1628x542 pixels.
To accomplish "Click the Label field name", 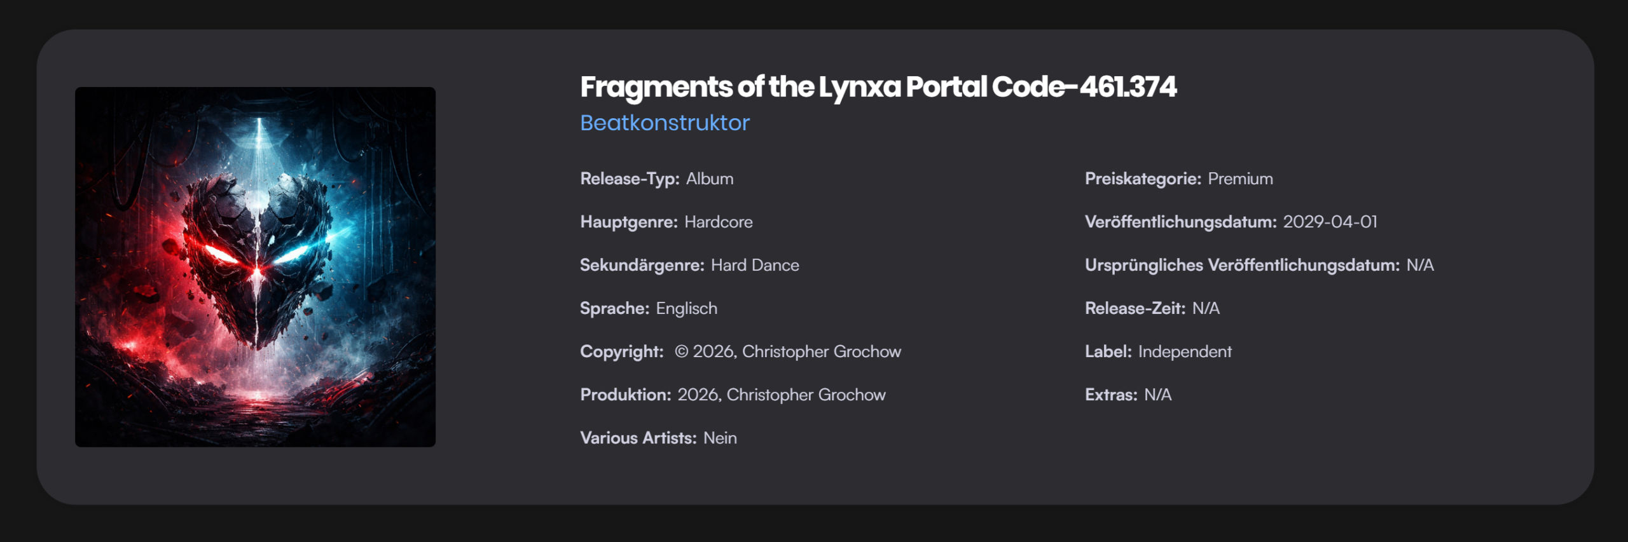I will point(1108,351).
